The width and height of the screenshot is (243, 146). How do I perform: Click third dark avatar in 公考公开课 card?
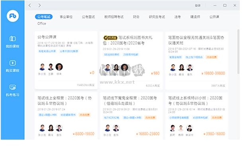click(59, 67)
